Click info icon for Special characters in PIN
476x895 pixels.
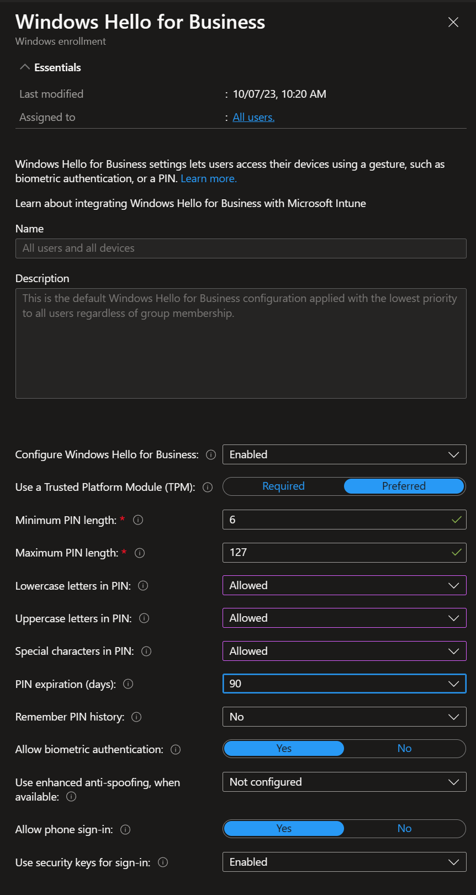(146, 652)
